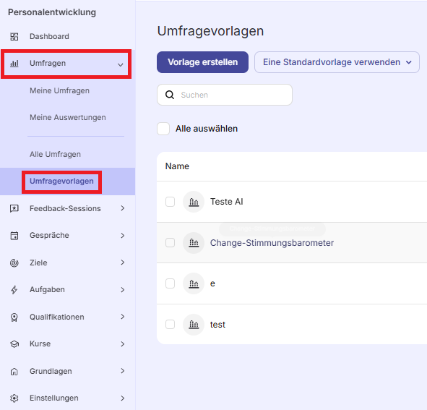This screenshot has width=427, height=410.
Task: Check the box for Teste AI
Action: pyautogui.click(x=171, y=202)
